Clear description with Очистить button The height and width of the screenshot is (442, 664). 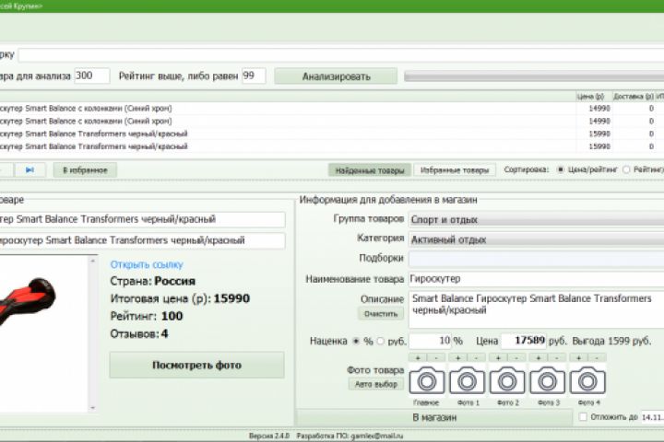point(381,314)
